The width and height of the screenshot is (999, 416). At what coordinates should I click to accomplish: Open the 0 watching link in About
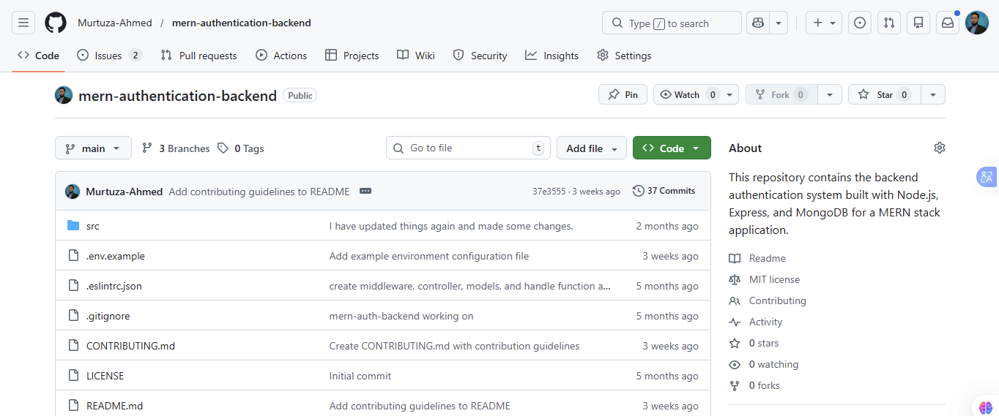(764, 364)
